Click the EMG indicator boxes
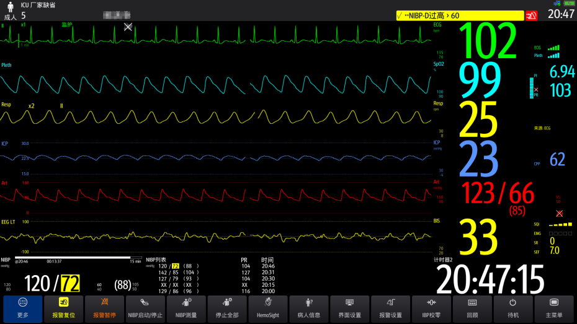 coord(560,234)
